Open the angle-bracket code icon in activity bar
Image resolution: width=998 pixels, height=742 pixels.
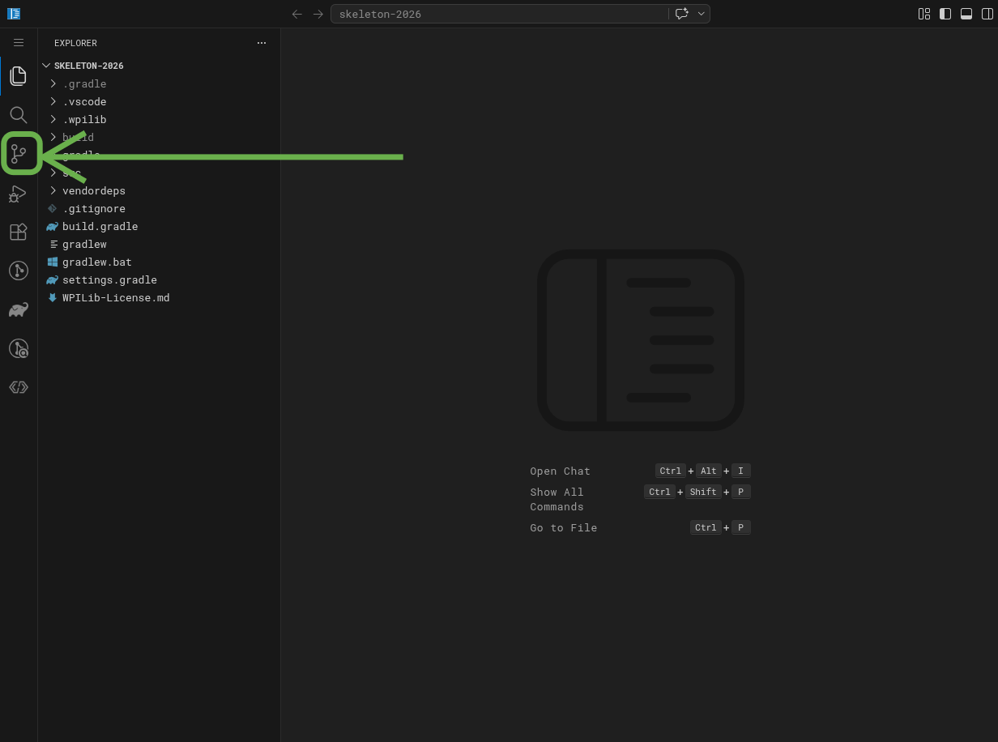pyautogui.click(x=19, y=387)
